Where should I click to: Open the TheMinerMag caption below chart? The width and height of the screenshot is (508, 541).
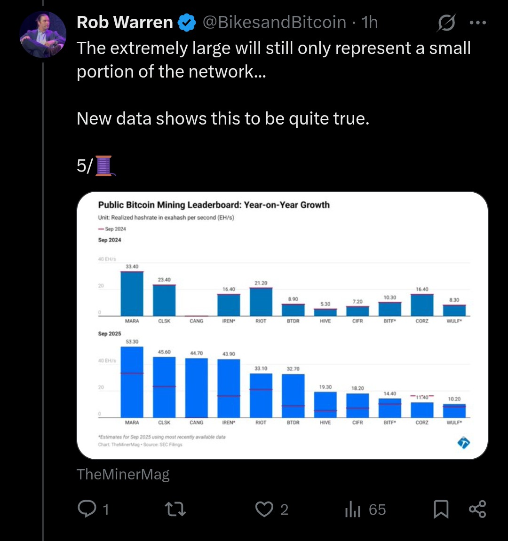123,474
